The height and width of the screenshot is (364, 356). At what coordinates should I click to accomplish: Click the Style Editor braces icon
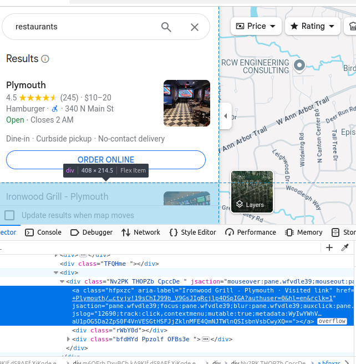tap(173, 232)
